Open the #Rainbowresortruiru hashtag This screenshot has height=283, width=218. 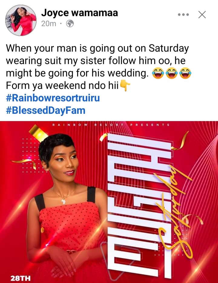pos(53,98)
